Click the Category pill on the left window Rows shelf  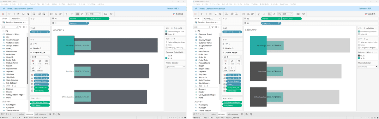(x=79, y=23)
